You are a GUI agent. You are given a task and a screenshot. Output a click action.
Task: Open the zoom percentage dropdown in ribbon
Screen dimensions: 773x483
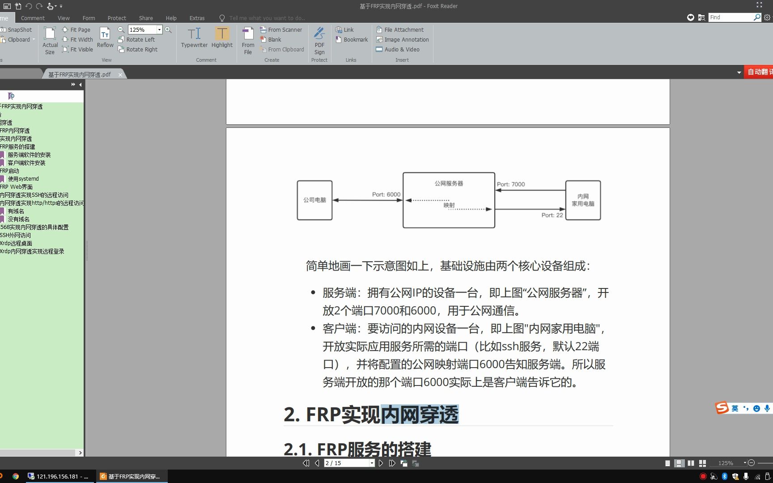tap(159, 30)
